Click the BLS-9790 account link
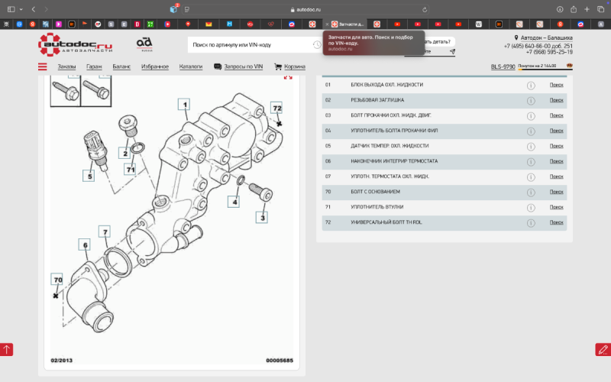This screenshot has width=611, height=382. click(502, 67)
